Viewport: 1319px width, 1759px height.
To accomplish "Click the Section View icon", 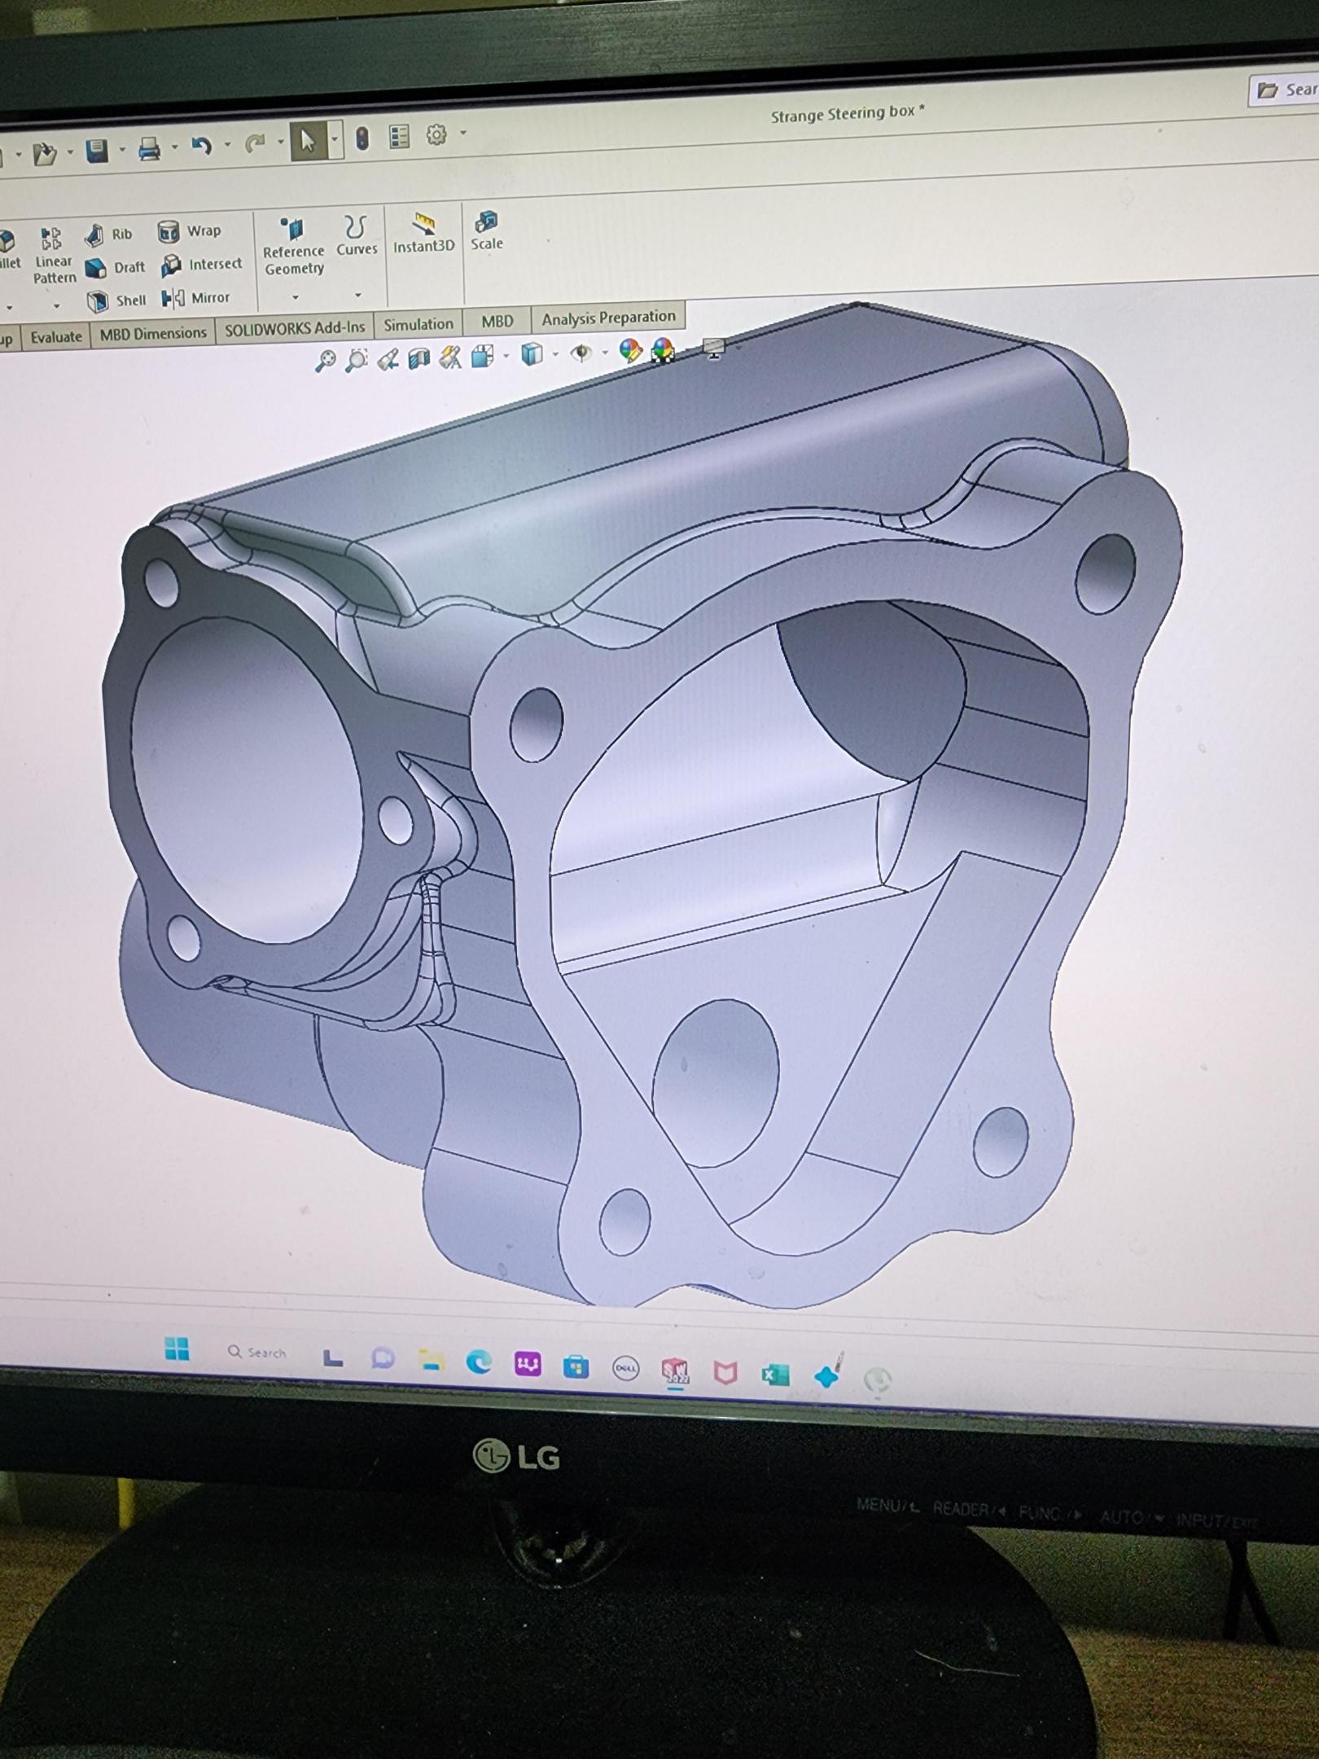I will tap(418, 358).
